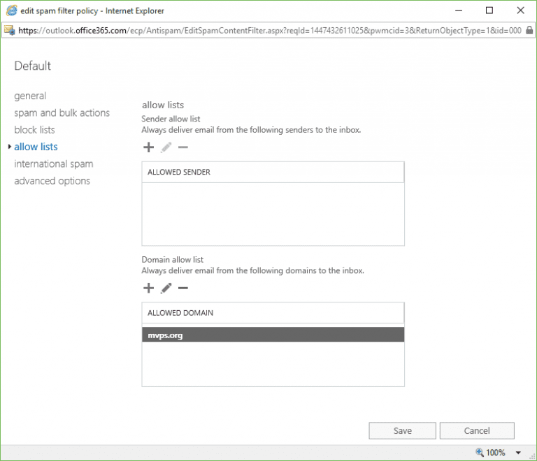Click the Default policy title
The width and height of the screenshot is (537, 461).
[33, 66]
